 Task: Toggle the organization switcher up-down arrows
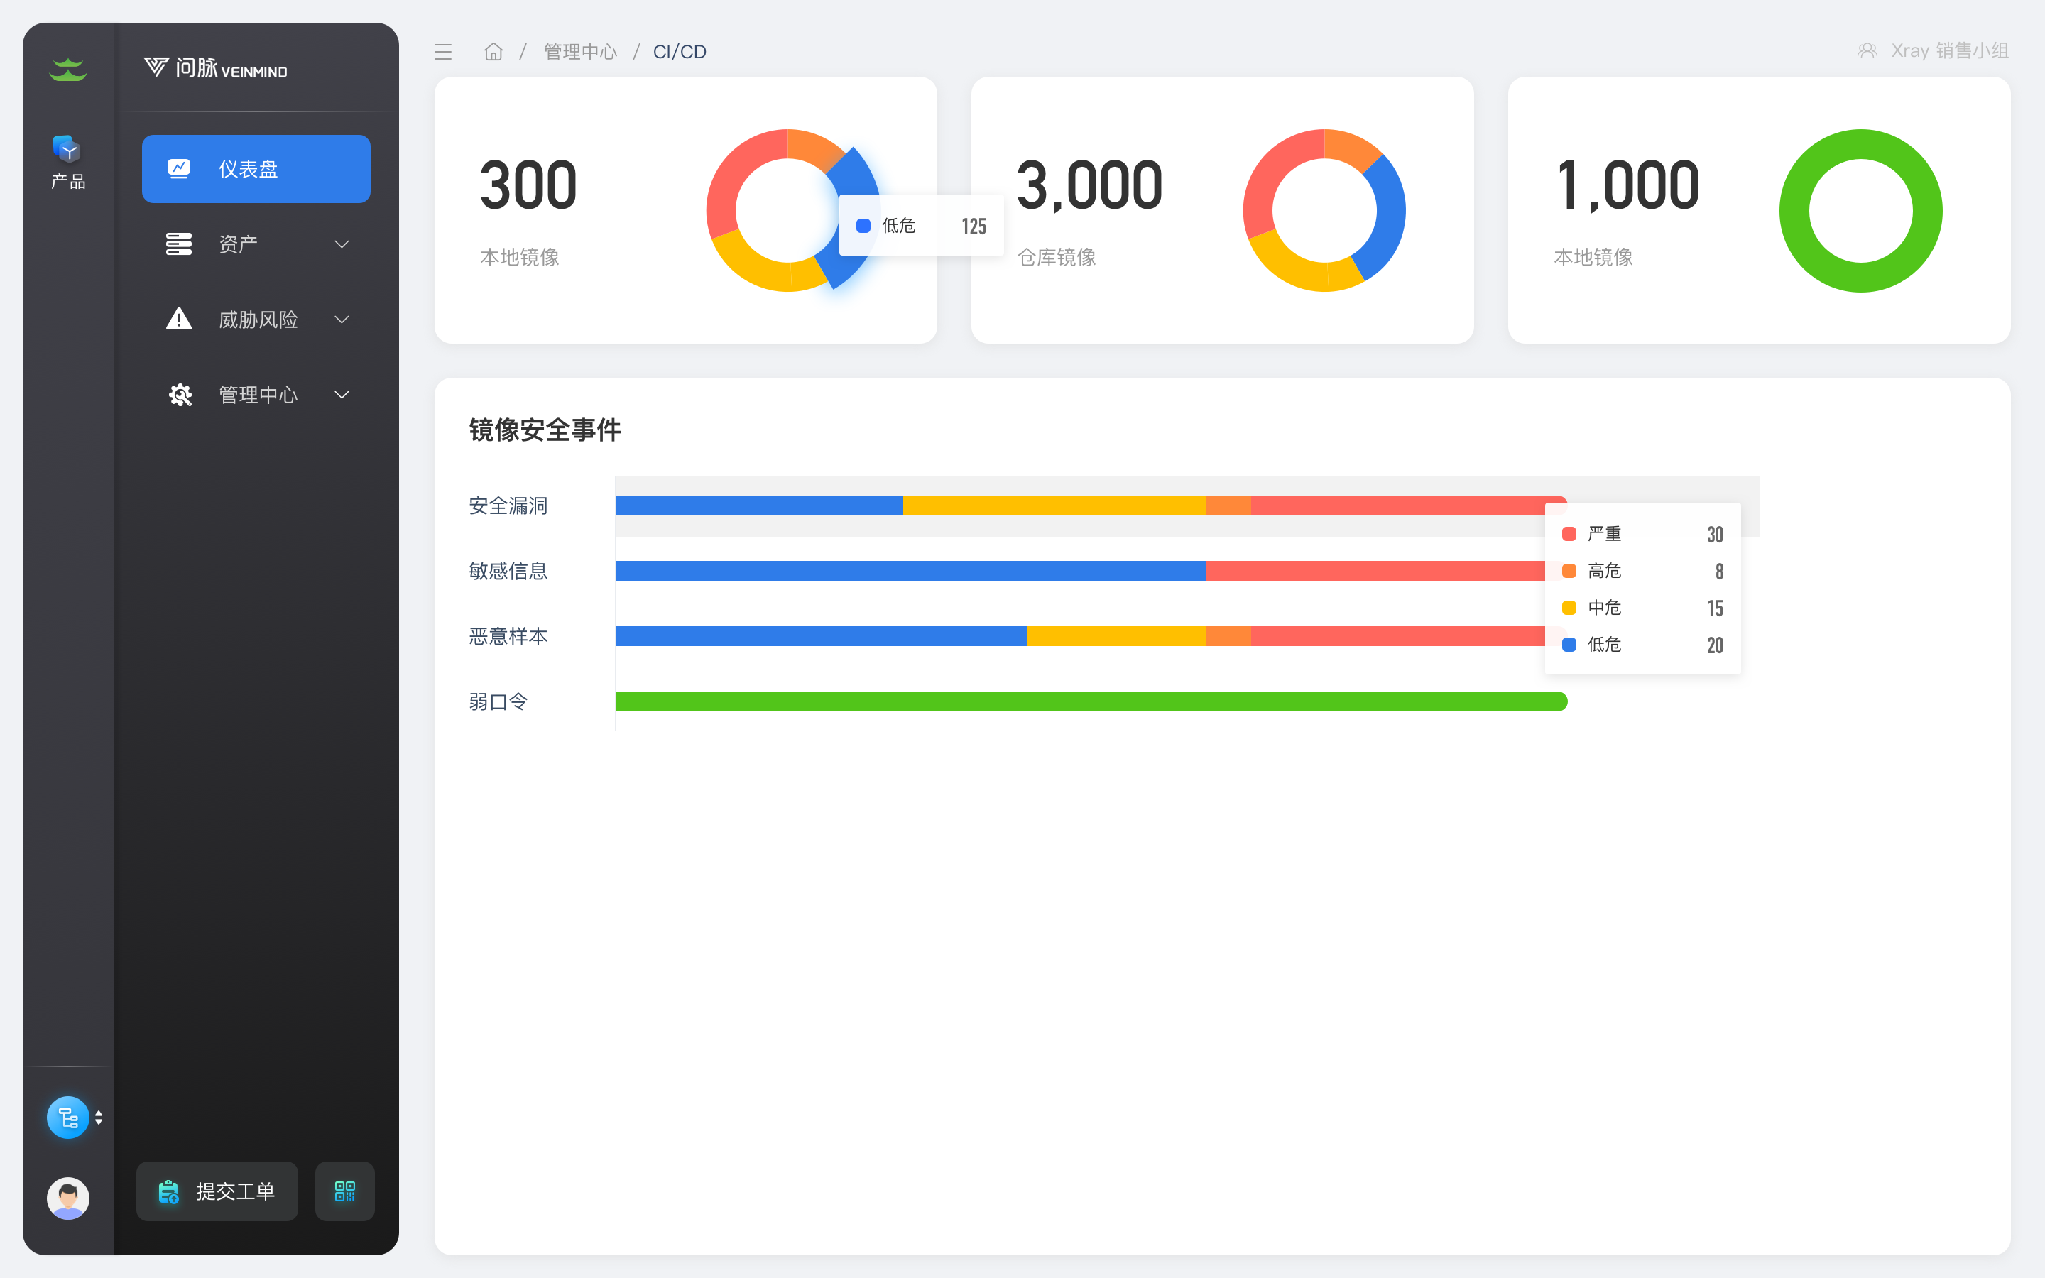click(x=99, y=1118)
